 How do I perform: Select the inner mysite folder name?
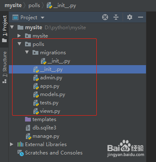click(x=40, y=36)
